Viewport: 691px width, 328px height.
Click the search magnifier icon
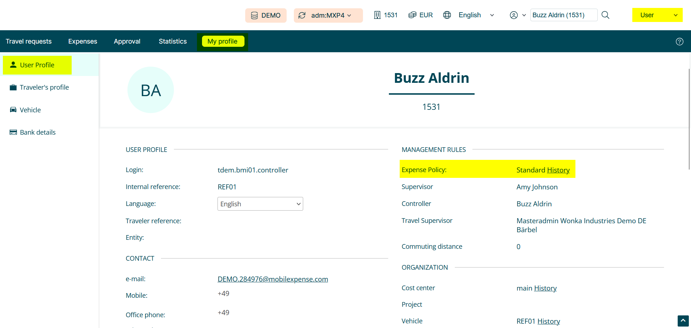point(605,15)
